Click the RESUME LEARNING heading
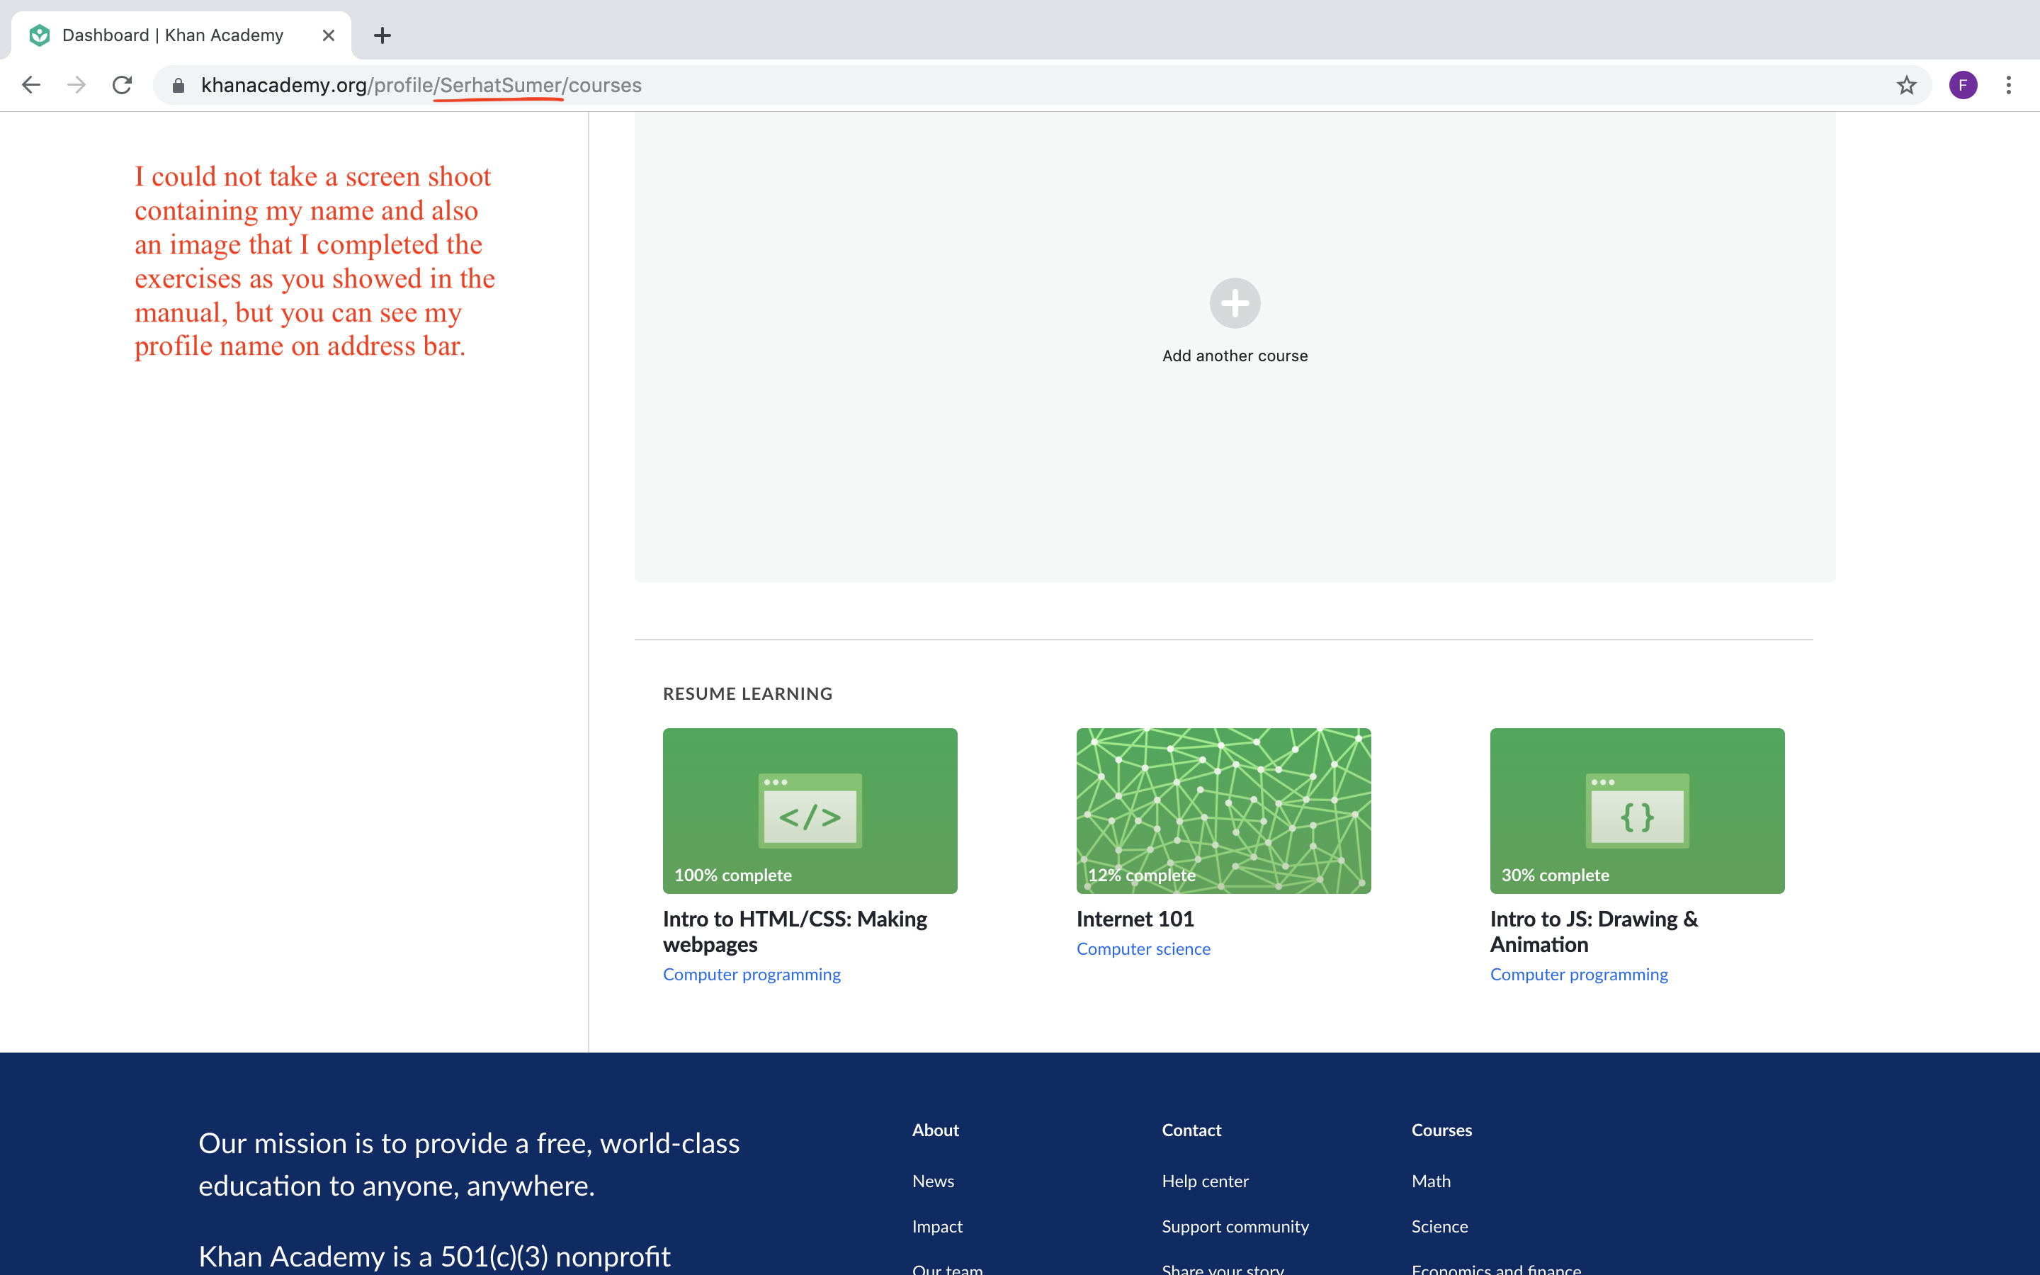Viewport: 2040px width, 1275px height. coord(747,693)
